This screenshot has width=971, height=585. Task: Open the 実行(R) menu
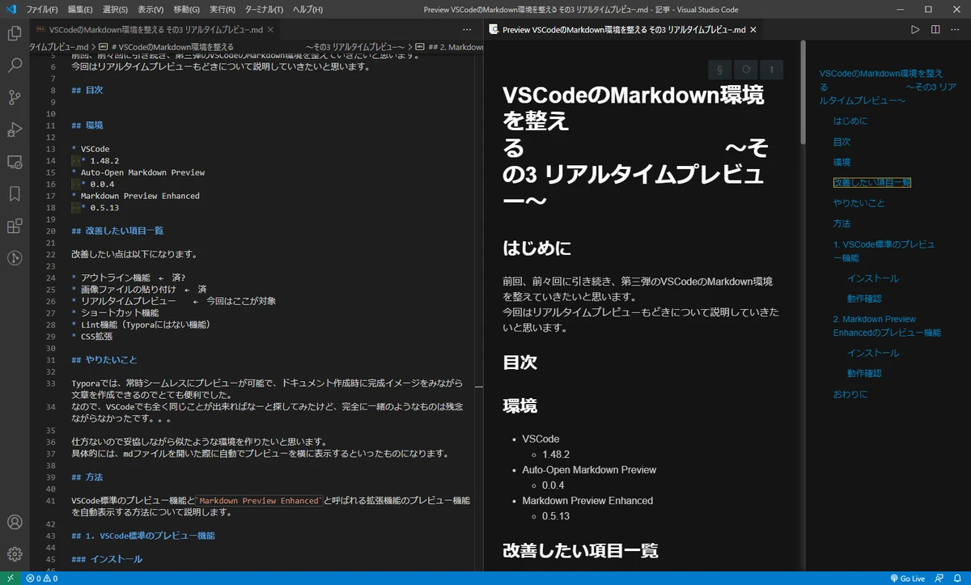223,9
